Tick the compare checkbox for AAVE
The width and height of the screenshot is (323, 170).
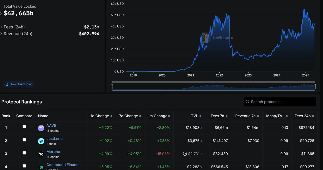pos(24,127)
